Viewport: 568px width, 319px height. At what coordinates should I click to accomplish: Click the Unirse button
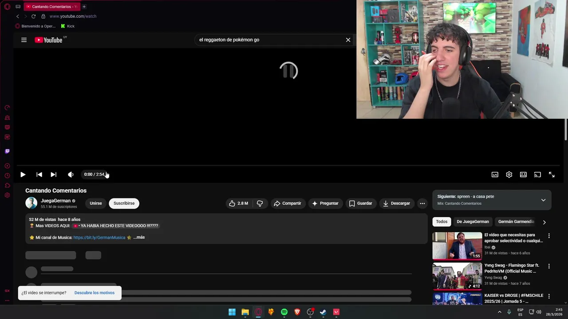[x=96, y=203]
